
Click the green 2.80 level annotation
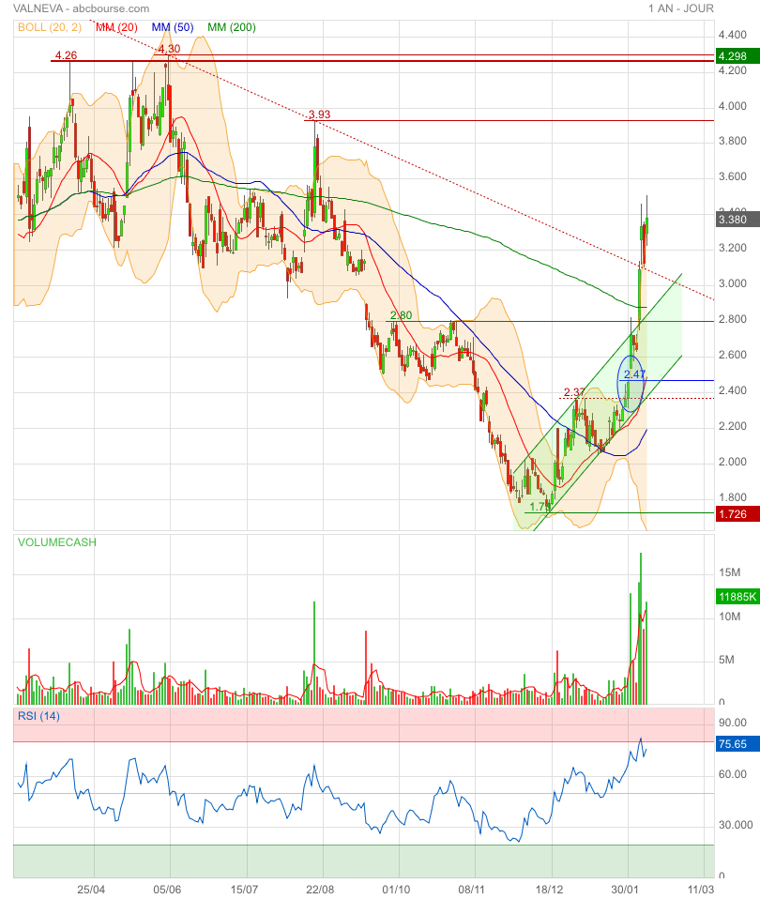[x=402, y=314]
